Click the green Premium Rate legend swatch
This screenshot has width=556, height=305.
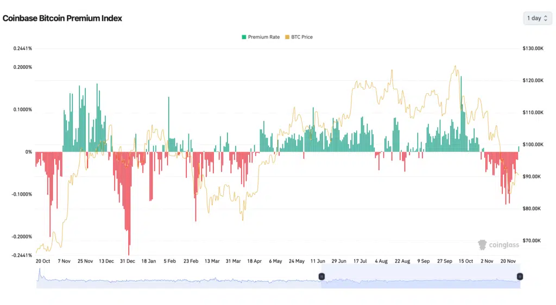click(x=244, y=37)
